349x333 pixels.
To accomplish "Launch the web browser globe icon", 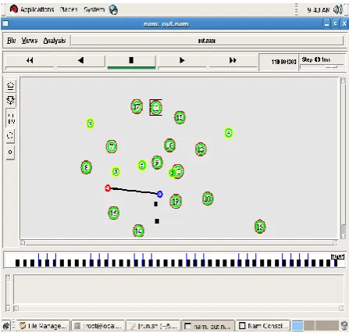I will coord(113,10).
